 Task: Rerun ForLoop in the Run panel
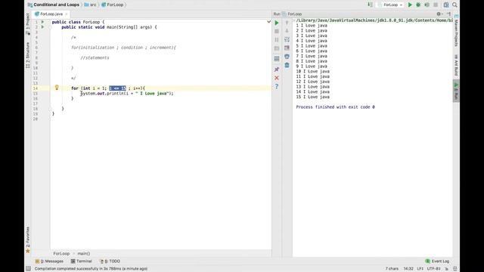[x=277, y=23]
